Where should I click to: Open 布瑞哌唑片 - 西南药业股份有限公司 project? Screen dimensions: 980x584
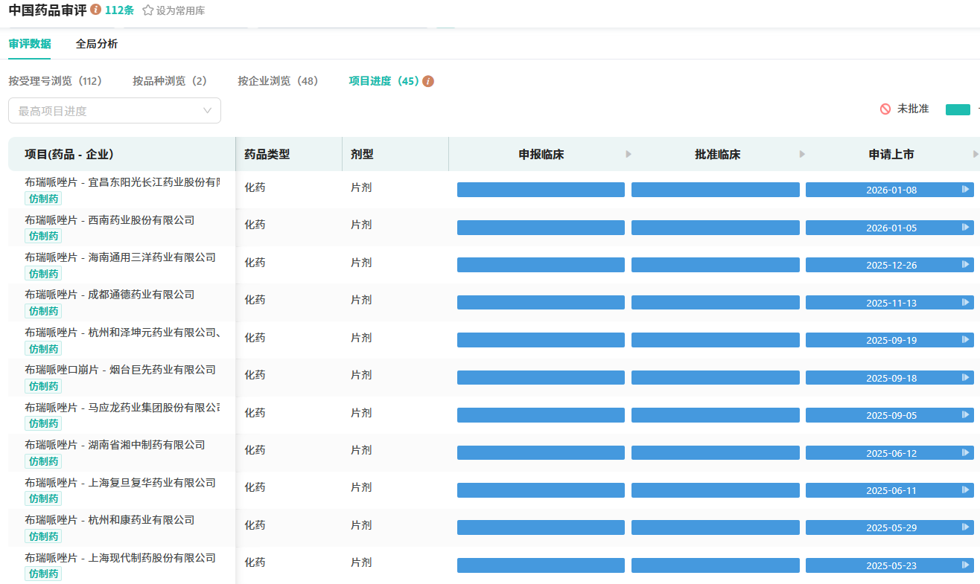pos(109,220)
